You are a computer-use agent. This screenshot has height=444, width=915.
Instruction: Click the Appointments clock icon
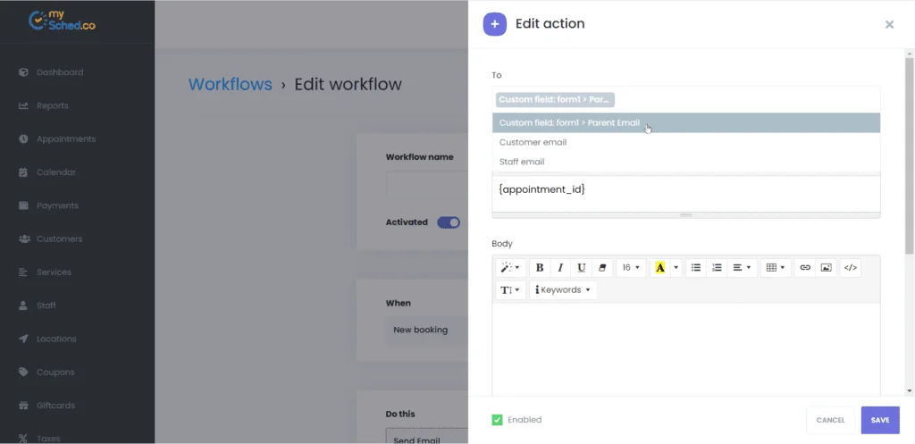point(23,138)
